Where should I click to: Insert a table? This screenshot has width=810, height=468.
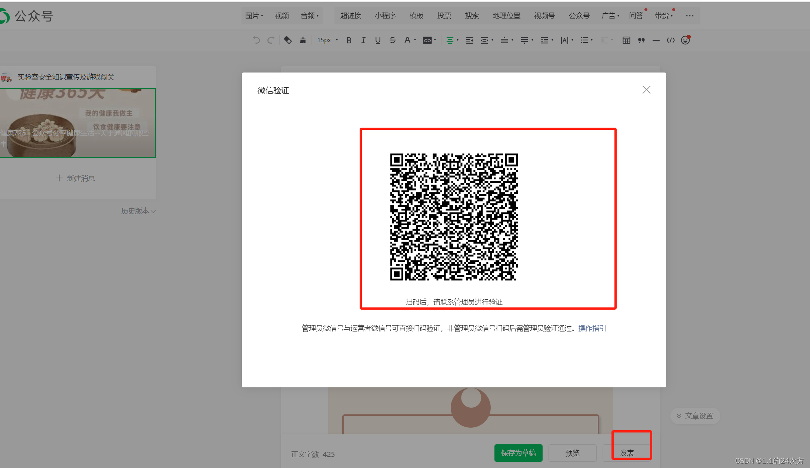(626, 40)
